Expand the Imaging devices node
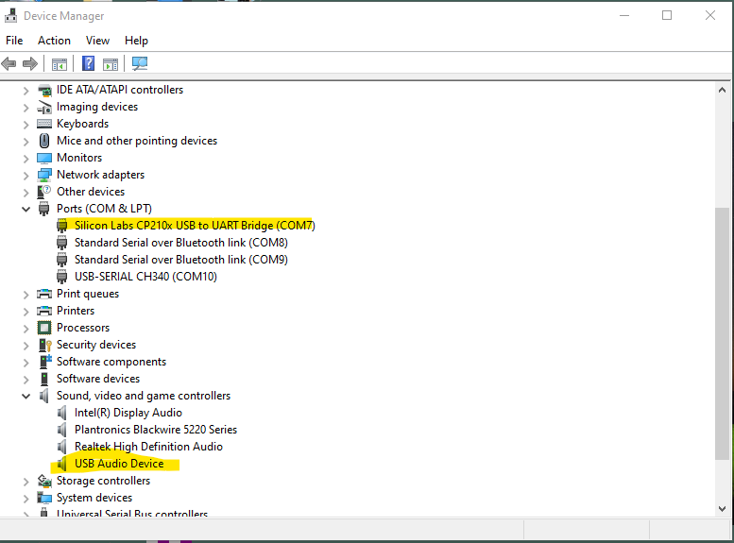 [26, 108]
